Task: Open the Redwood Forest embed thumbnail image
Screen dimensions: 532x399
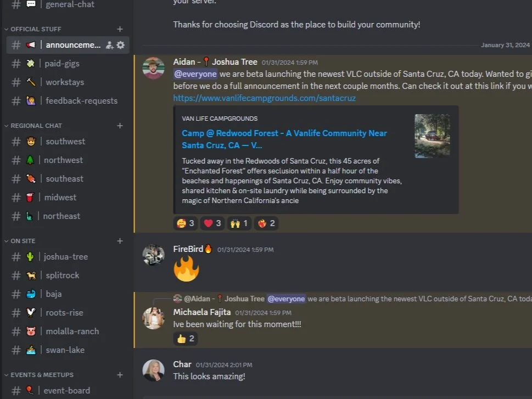Action: click(432, 136)
